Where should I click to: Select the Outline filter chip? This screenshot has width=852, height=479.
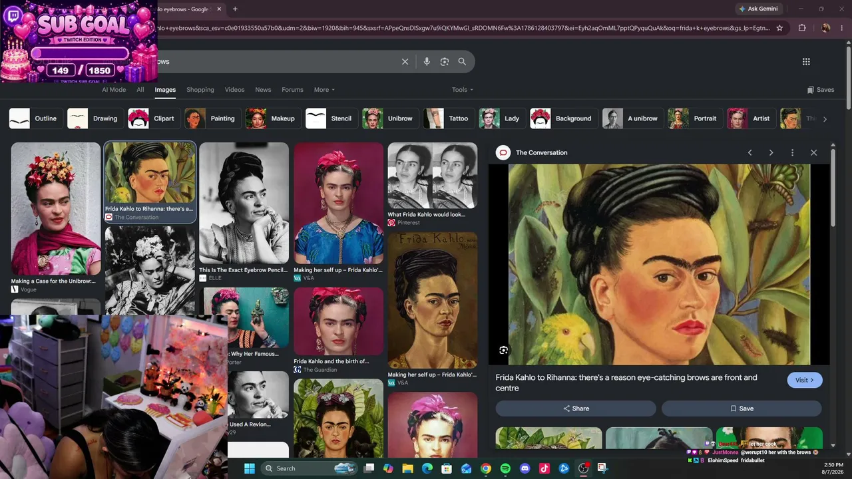(x=36, y=118)
